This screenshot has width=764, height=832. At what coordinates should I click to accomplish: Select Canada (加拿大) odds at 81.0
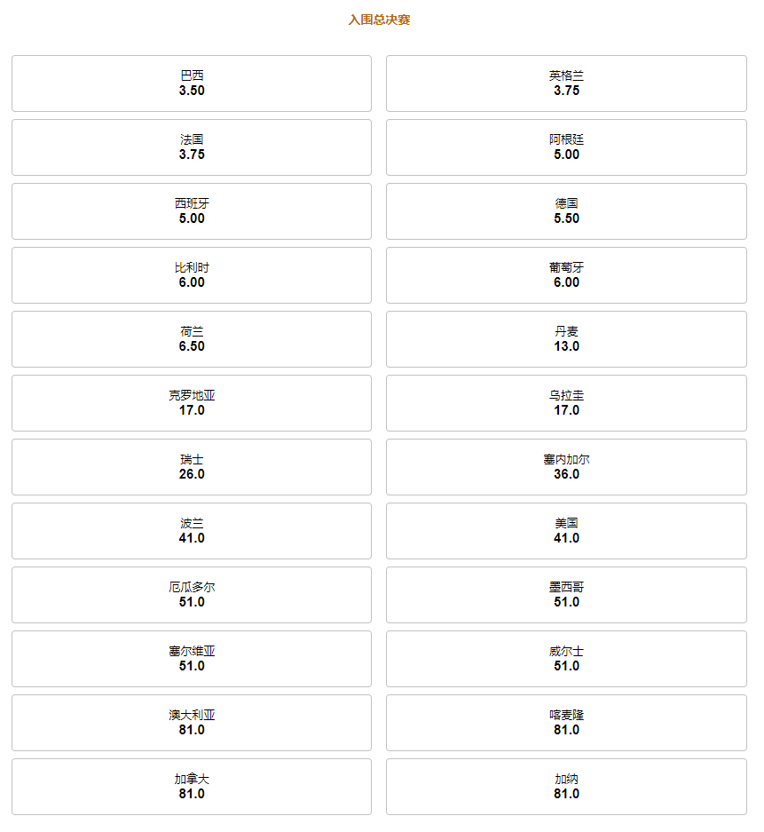point(191,787)
